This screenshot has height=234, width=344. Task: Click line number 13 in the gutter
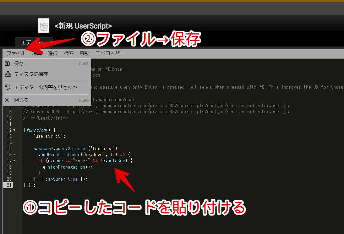[9, 136]
